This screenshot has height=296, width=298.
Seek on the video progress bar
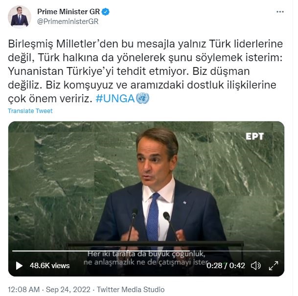[x=146, y=251]
